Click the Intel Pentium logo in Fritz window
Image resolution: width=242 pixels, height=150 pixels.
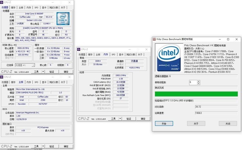pos(169,58)
